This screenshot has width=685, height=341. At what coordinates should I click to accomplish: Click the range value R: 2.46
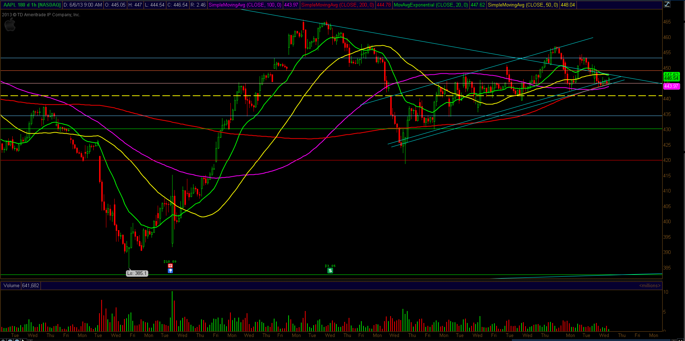point(198,5)
